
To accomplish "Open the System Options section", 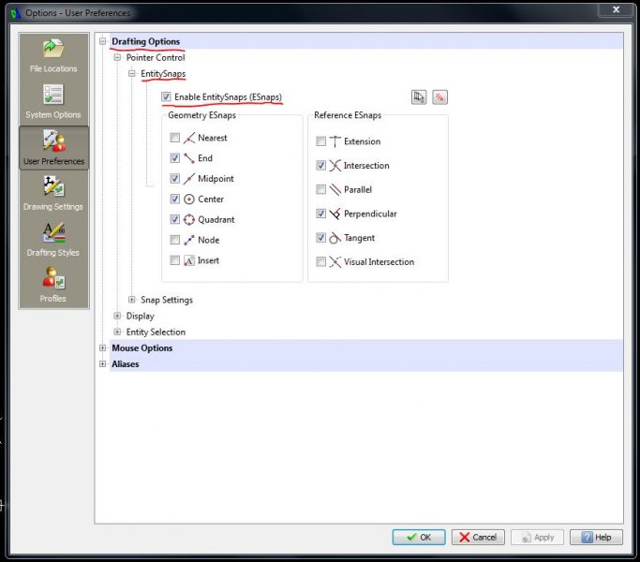I will click(x=53, y=102).
